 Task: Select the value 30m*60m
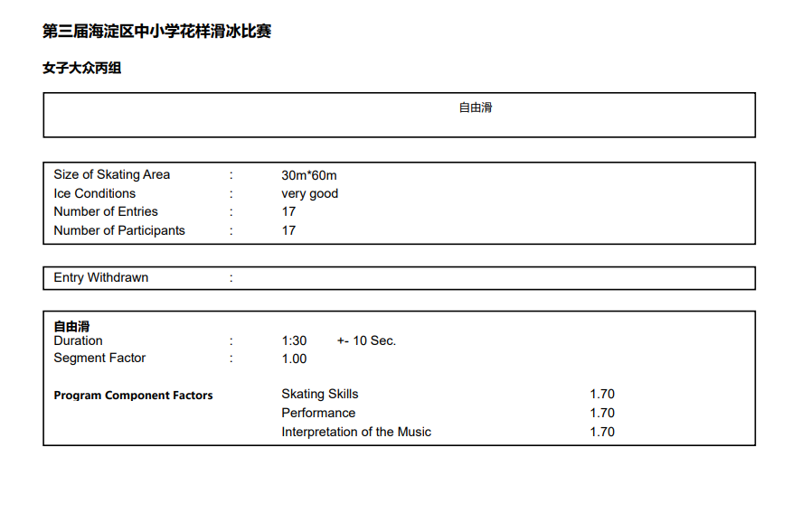[x=309, y=175]
